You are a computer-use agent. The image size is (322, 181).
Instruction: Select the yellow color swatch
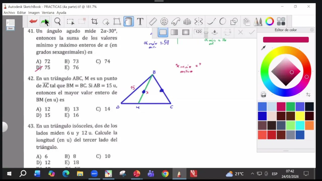300,116
